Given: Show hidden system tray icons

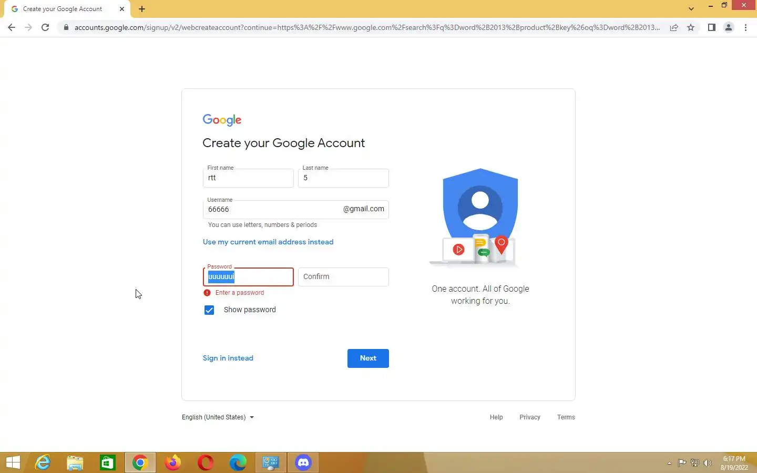Looking at the screenshot, I should pos(669,463).
